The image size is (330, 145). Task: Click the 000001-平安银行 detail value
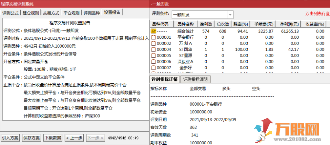[x=206, y=104]
